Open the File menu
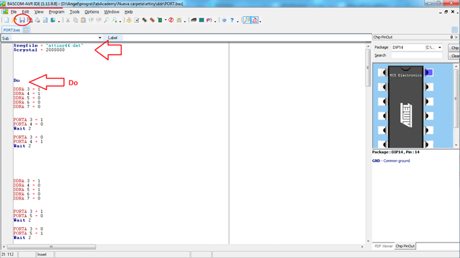This screenshot has height=258, width=460. pos(13,12)
